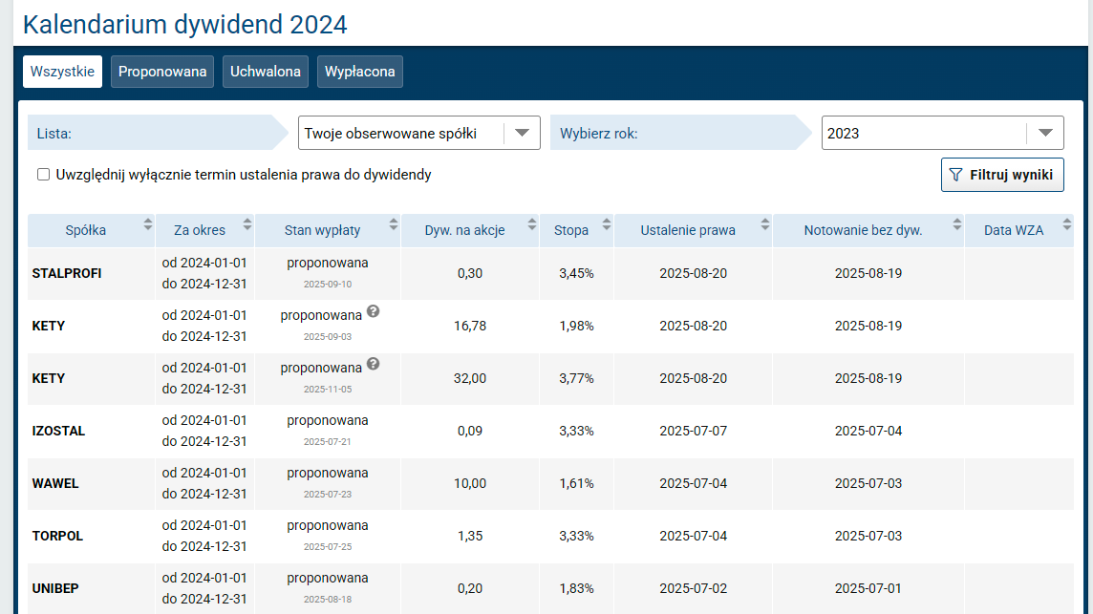Switch to the Wypłacona tab
Image resolution: width=1093 pixels, height=614 pixels.
click(359, 72)
